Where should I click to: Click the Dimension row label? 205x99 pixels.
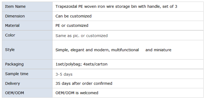point(15,16)
